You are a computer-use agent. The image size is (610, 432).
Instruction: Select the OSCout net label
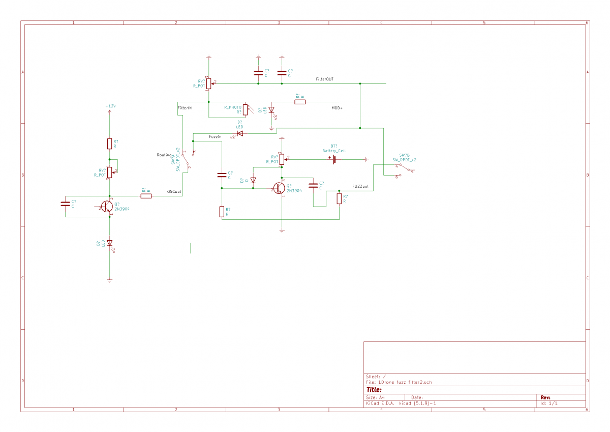[x=174, y=192]
